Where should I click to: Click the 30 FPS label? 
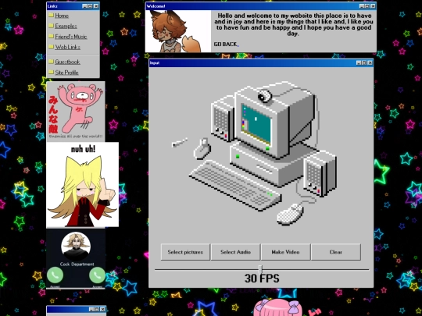262,279
